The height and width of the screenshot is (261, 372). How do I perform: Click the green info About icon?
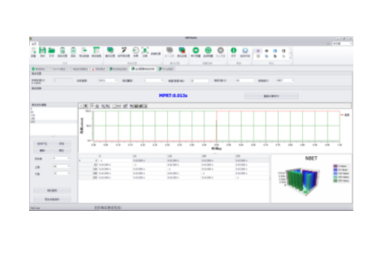click(234, 50)
